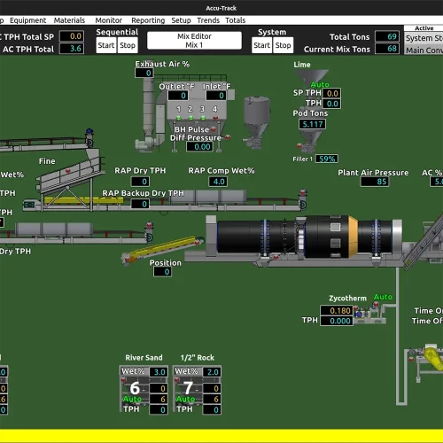Click the Plant Air Pressure 85 field

(375, 182)
